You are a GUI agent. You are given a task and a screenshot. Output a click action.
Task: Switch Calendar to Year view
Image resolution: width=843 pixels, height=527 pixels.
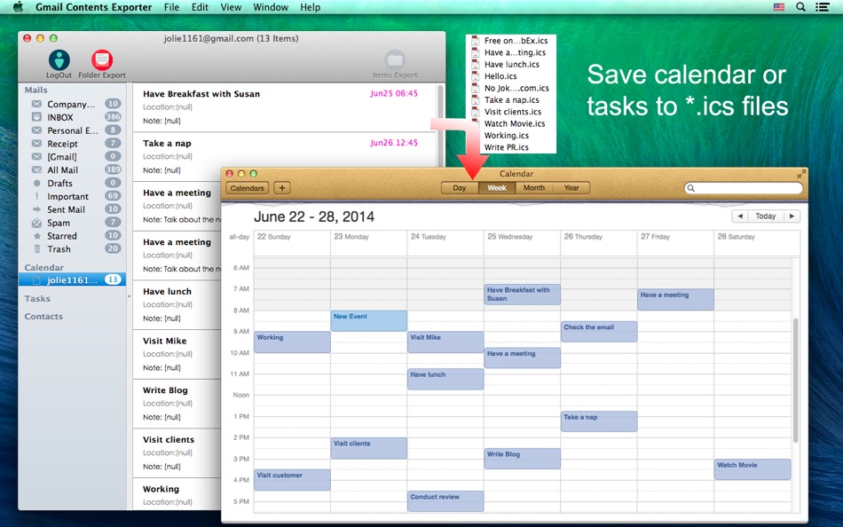(571, 188)
